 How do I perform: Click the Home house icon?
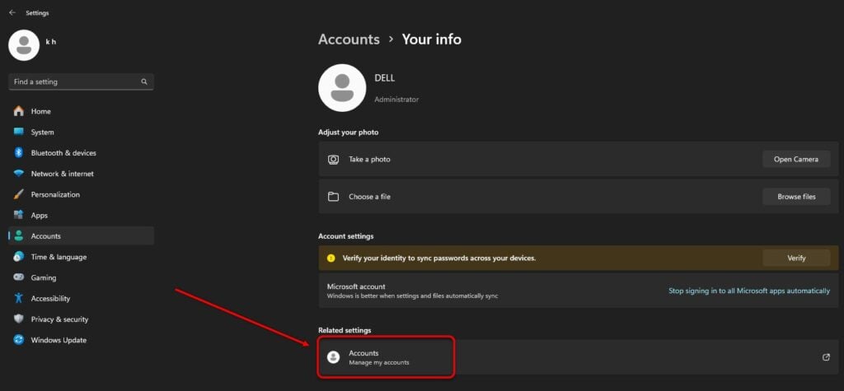click(19, 111)
